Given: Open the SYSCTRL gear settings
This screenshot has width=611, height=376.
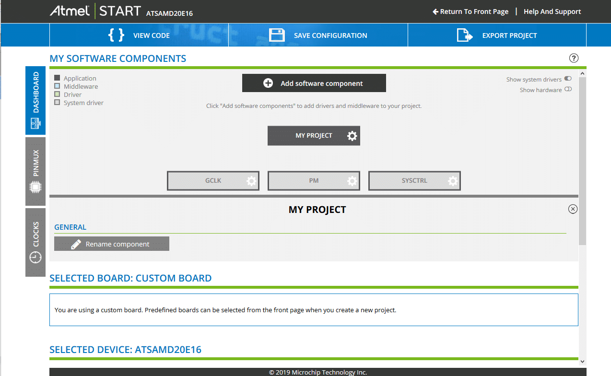Looking at the screenshot, I should pyautogui.click(x=453, y=181).
